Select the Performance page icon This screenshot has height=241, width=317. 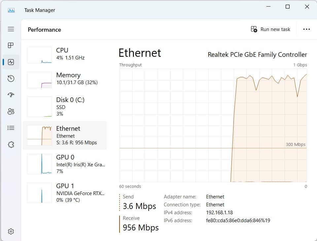pyautogui.click(x=11, y=62)
